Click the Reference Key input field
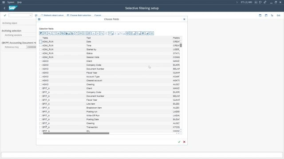 31,47
